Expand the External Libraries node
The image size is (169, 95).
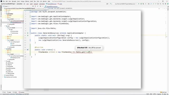point(3,75)
